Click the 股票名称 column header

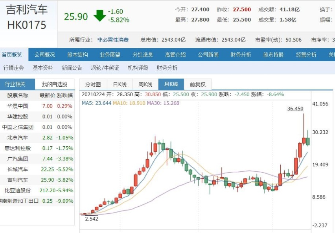tap(18, 95)
